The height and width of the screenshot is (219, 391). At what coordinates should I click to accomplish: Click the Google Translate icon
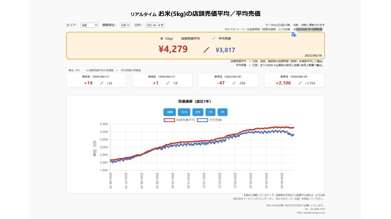click(x=294, y=34)
